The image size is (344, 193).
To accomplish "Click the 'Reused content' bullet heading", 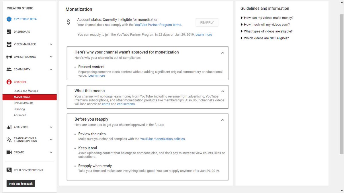I will coord(91,67).
